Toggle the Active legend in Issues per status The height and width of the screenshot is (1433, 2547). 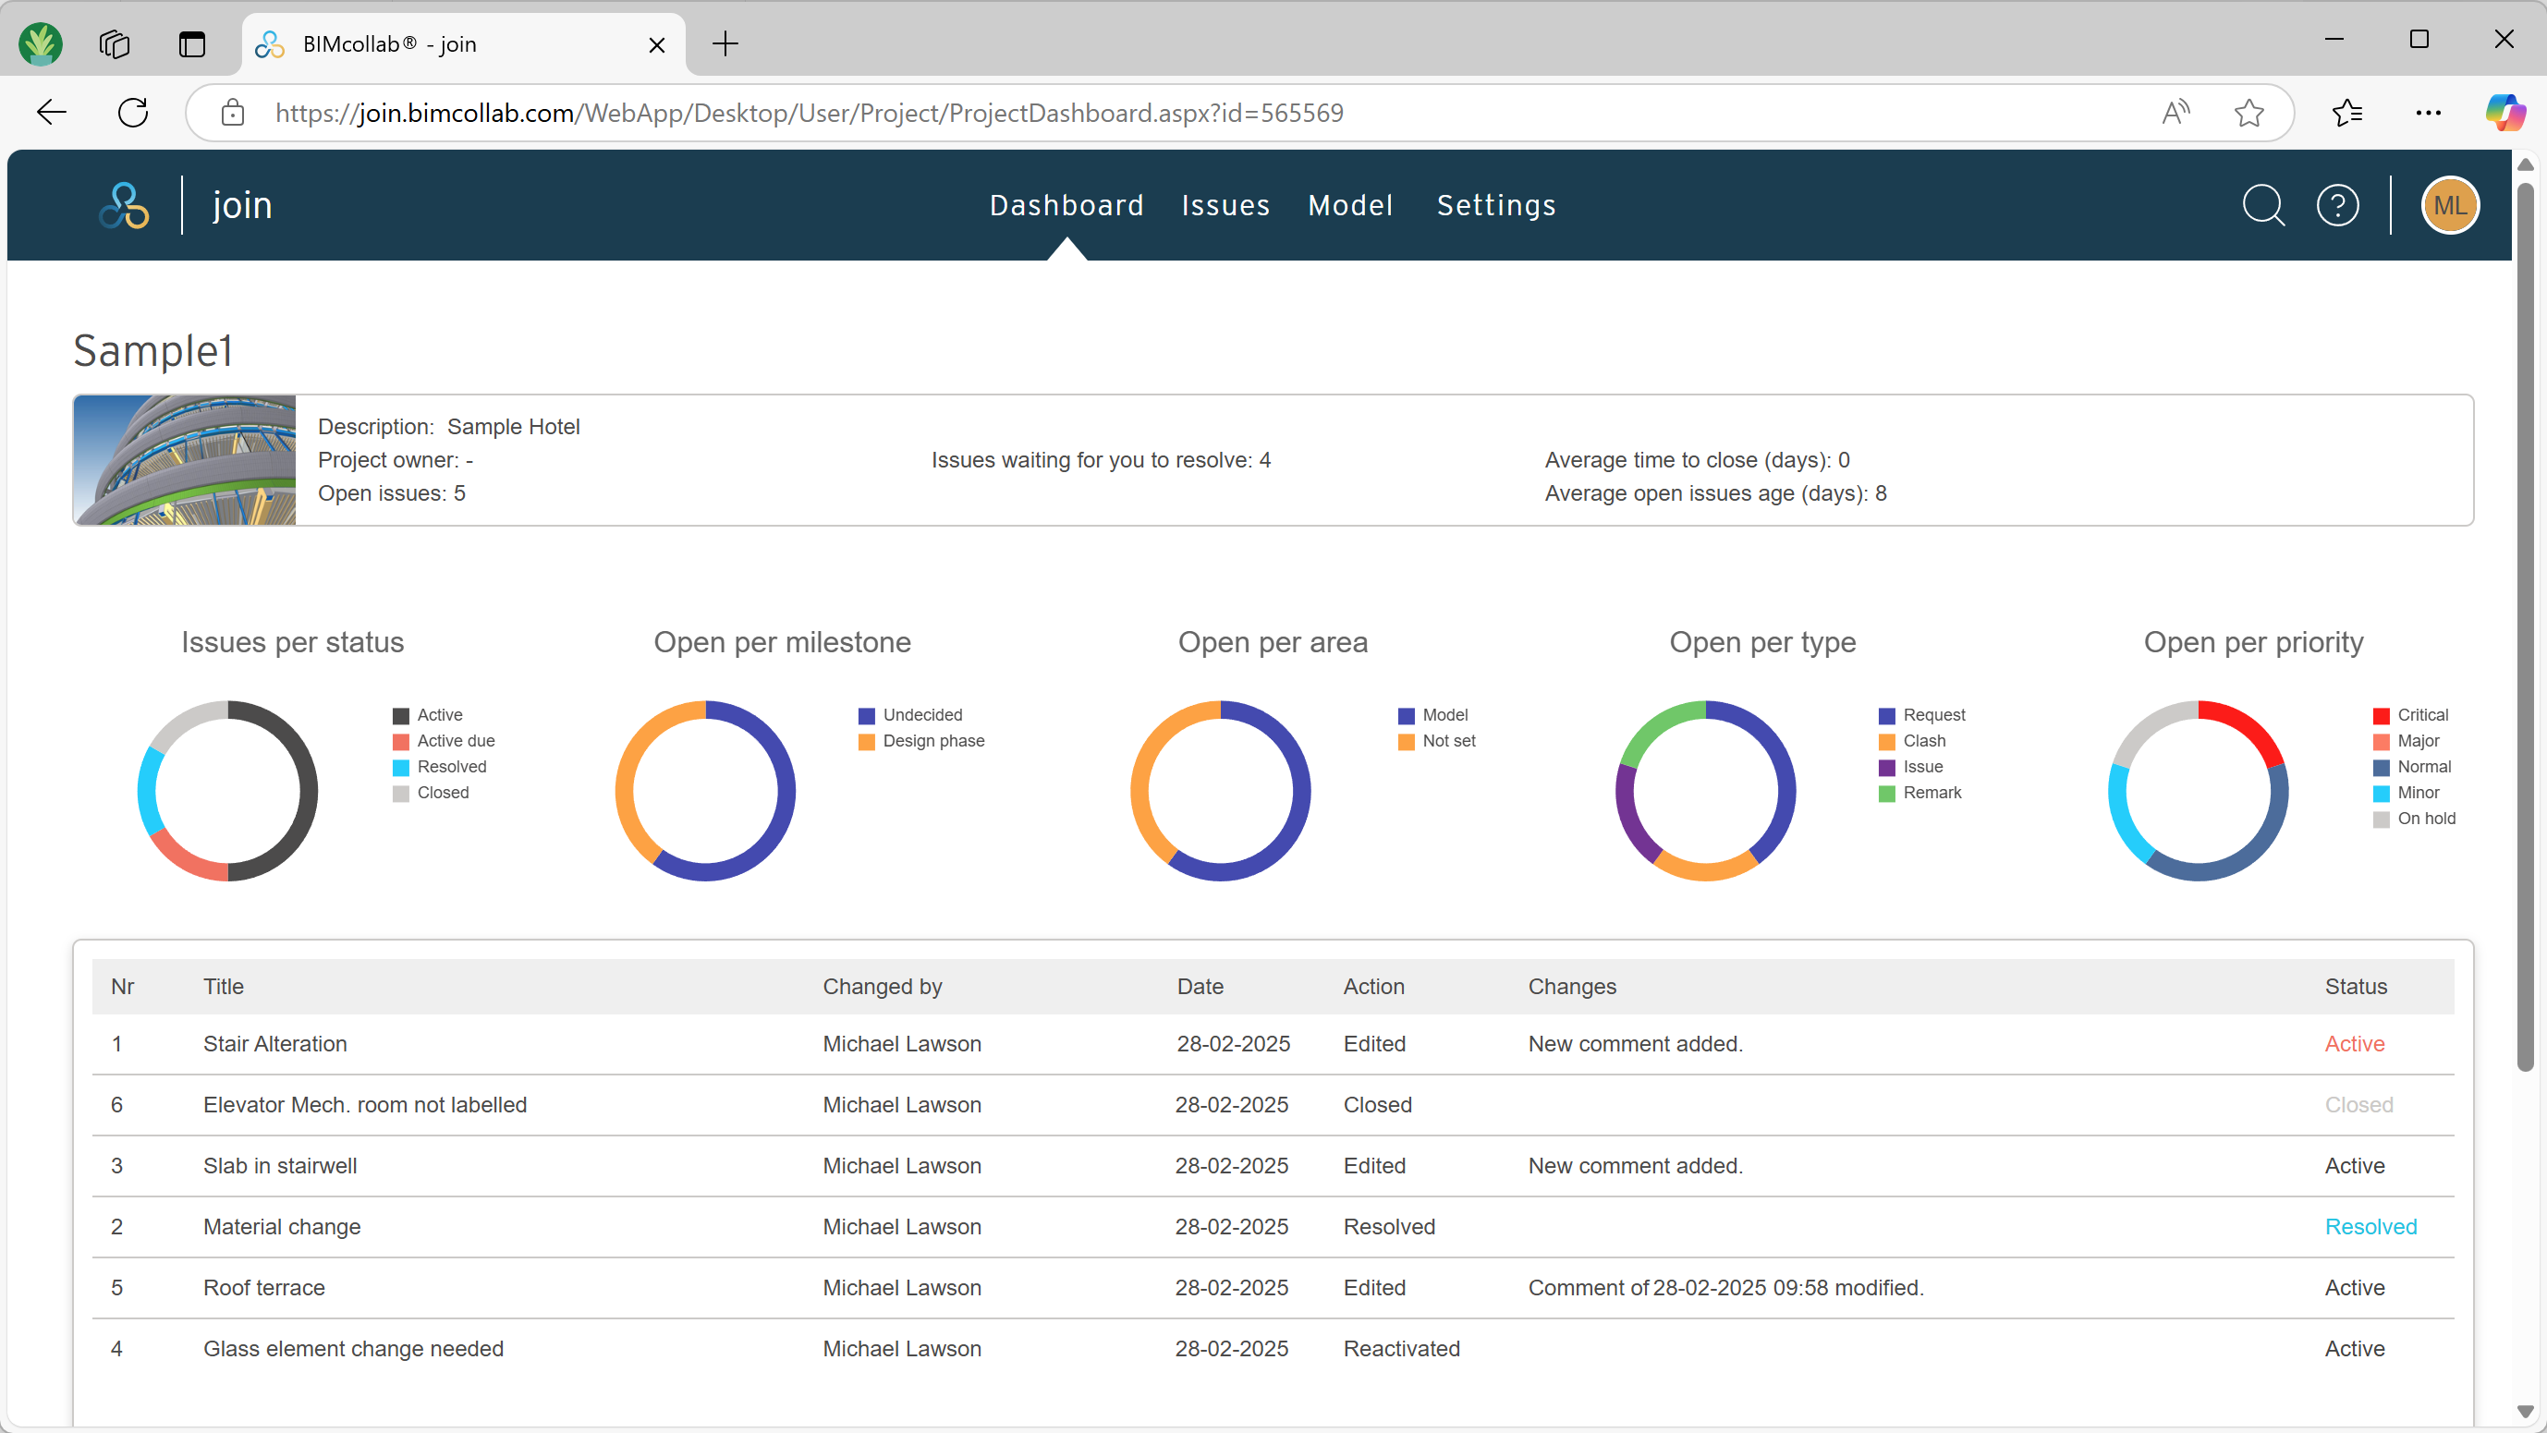pos(440,714)
